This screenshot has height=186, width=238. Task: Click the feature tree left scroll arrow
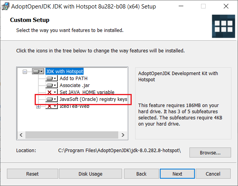tap(21, 135)
